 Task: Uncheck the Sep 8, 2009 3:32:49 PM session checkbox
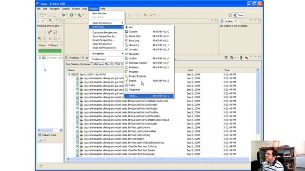(x=73, y=75)
